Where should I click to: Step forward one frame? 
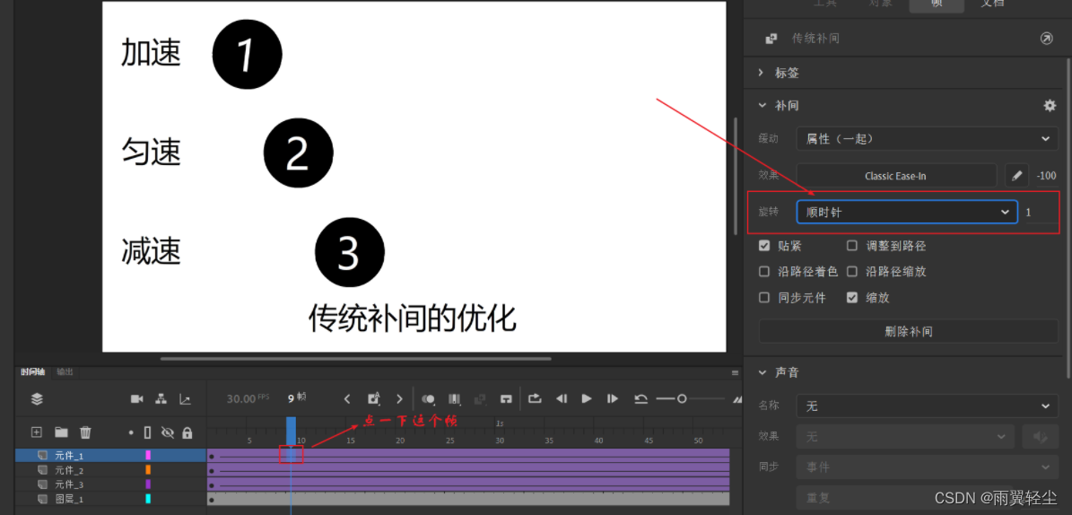pyautogui.click(x=613, y=398)
